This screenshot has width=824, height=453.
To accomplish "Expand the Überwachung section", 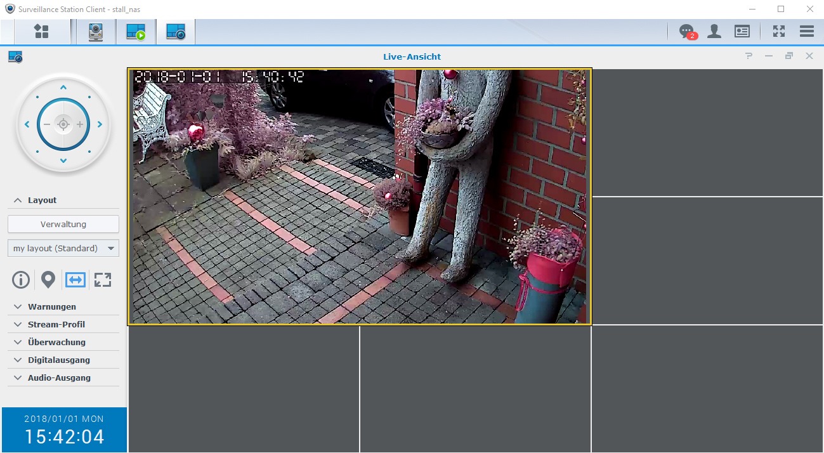I will pos(63,342).
